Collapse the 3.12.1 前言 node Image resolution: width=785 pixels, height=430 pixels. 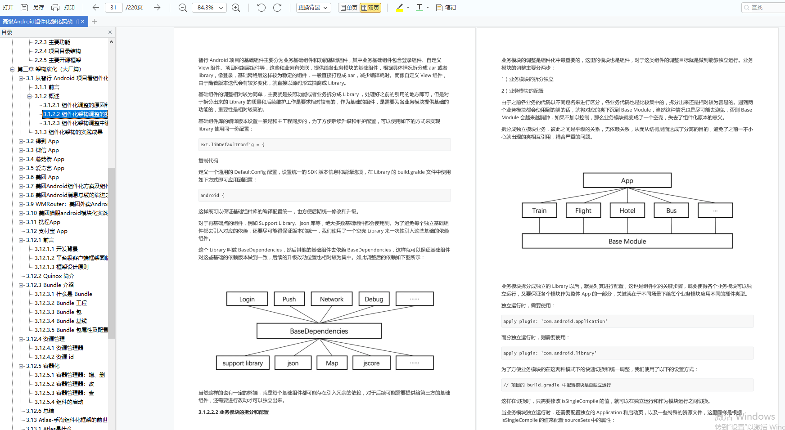pyautogui.click(x=21, y=240)
